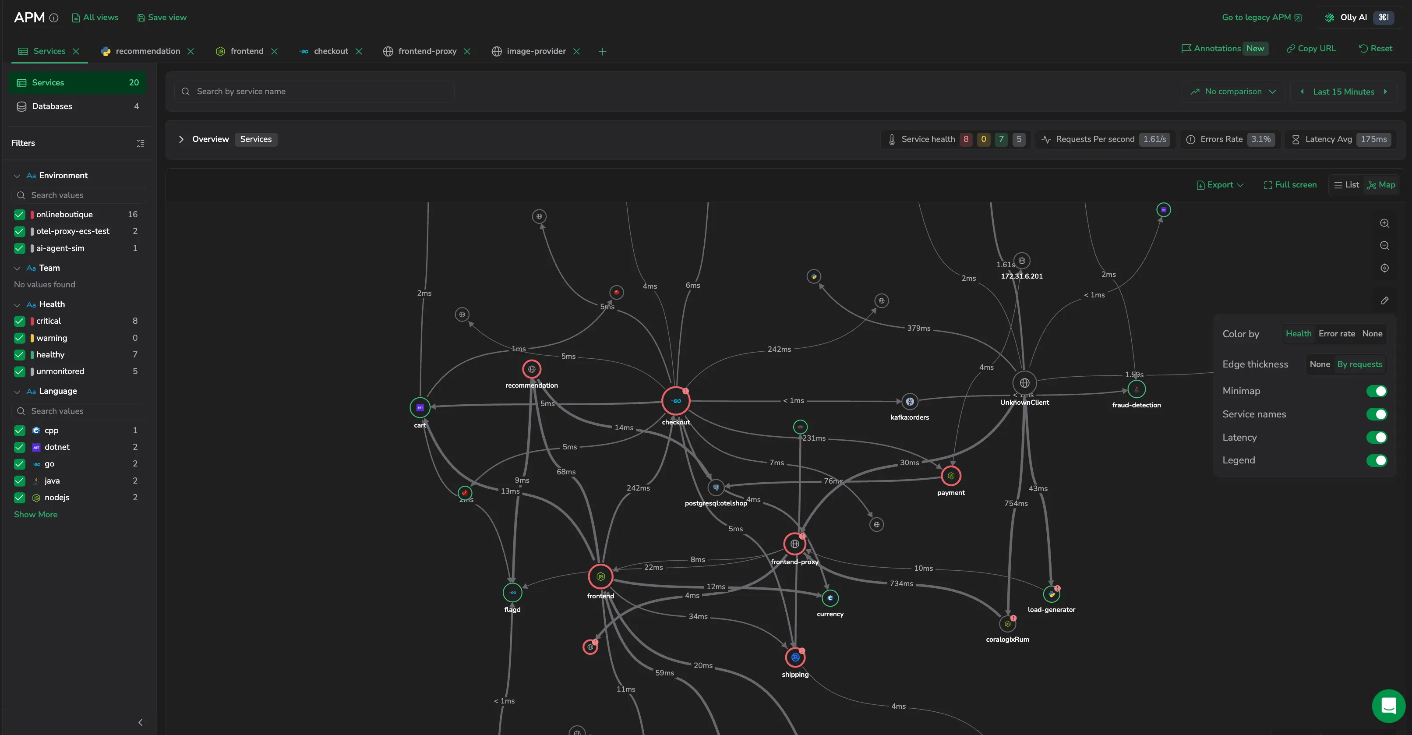Click Show More under Language
Viewport: 1412px width, 735px height.
click(x=35, y=515)
